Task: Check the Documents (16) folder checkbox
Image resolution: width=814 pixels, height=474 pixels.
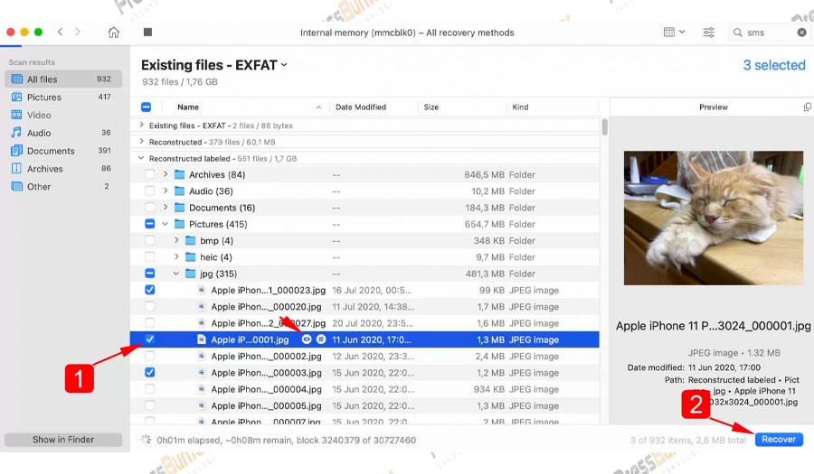Action: point(150,208)
